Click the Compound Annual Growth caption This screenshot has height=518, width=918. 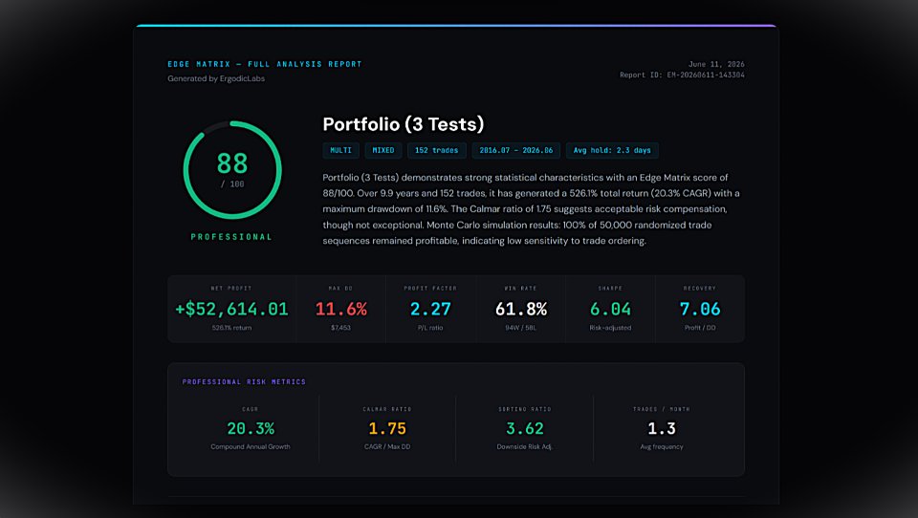point(251,446)
